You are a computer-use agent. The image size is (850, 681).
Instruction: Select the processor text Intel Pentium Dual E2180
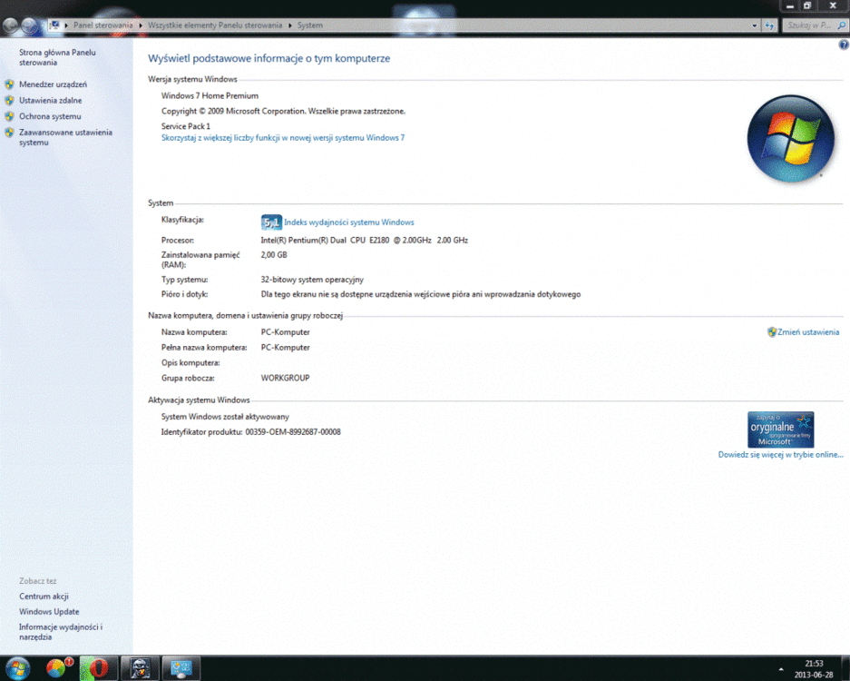pos(365,241)
